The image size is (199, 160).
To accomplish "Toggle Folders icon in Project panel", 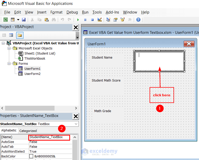I will point(20,35).
